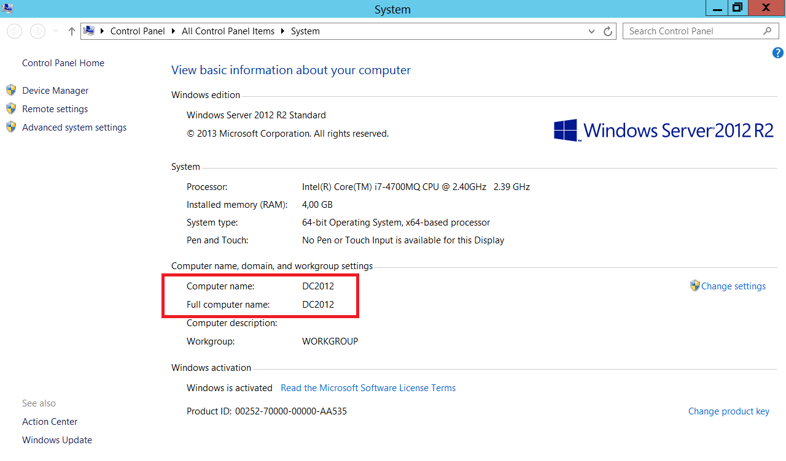Image resolution: width=786 pixels, height=461 pixels.
Task: Select the processor value Intel(R) Core(TM) i7-4700MQ
Action: (x=416, y=187)
